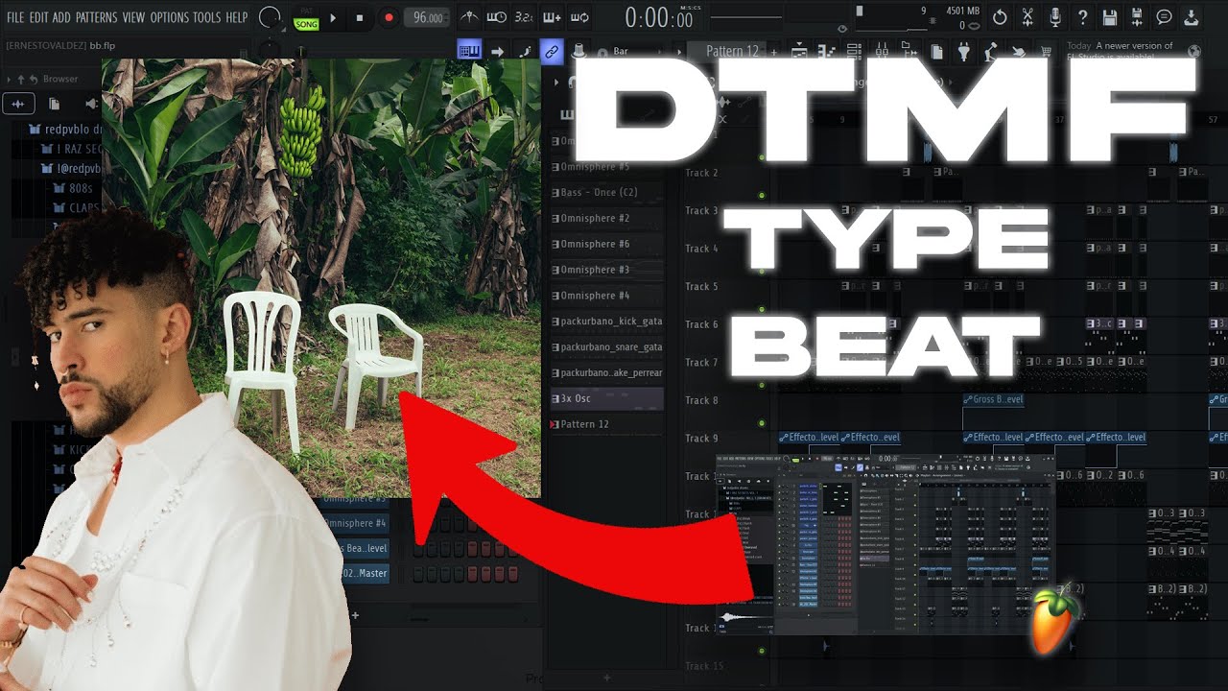Click the render audio file icon
The height and width of the screenshot is (691, 1228).
(1137, 17)
